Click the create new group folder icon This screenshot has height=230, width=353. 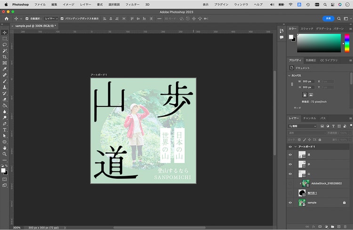(332, 227)
